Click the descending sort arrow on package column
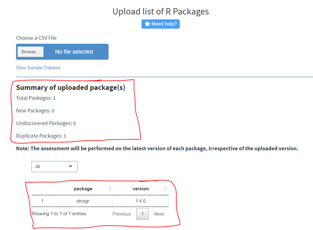This screenshot has width=313, height=230. (x=110, y=190)
